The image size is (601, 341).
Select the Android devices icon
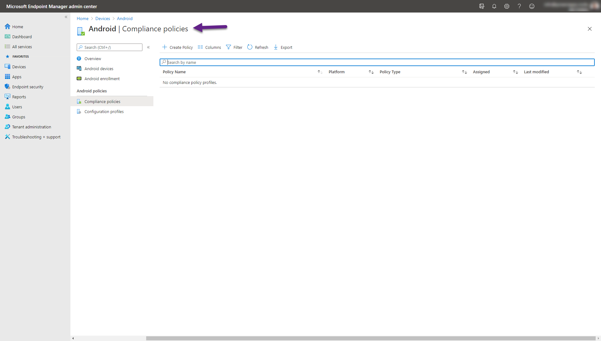click(x=79, y=69)
